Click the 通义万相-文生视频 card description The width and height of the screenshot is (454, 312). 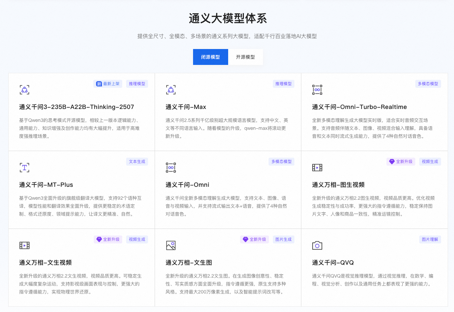(x=80, y=284)
